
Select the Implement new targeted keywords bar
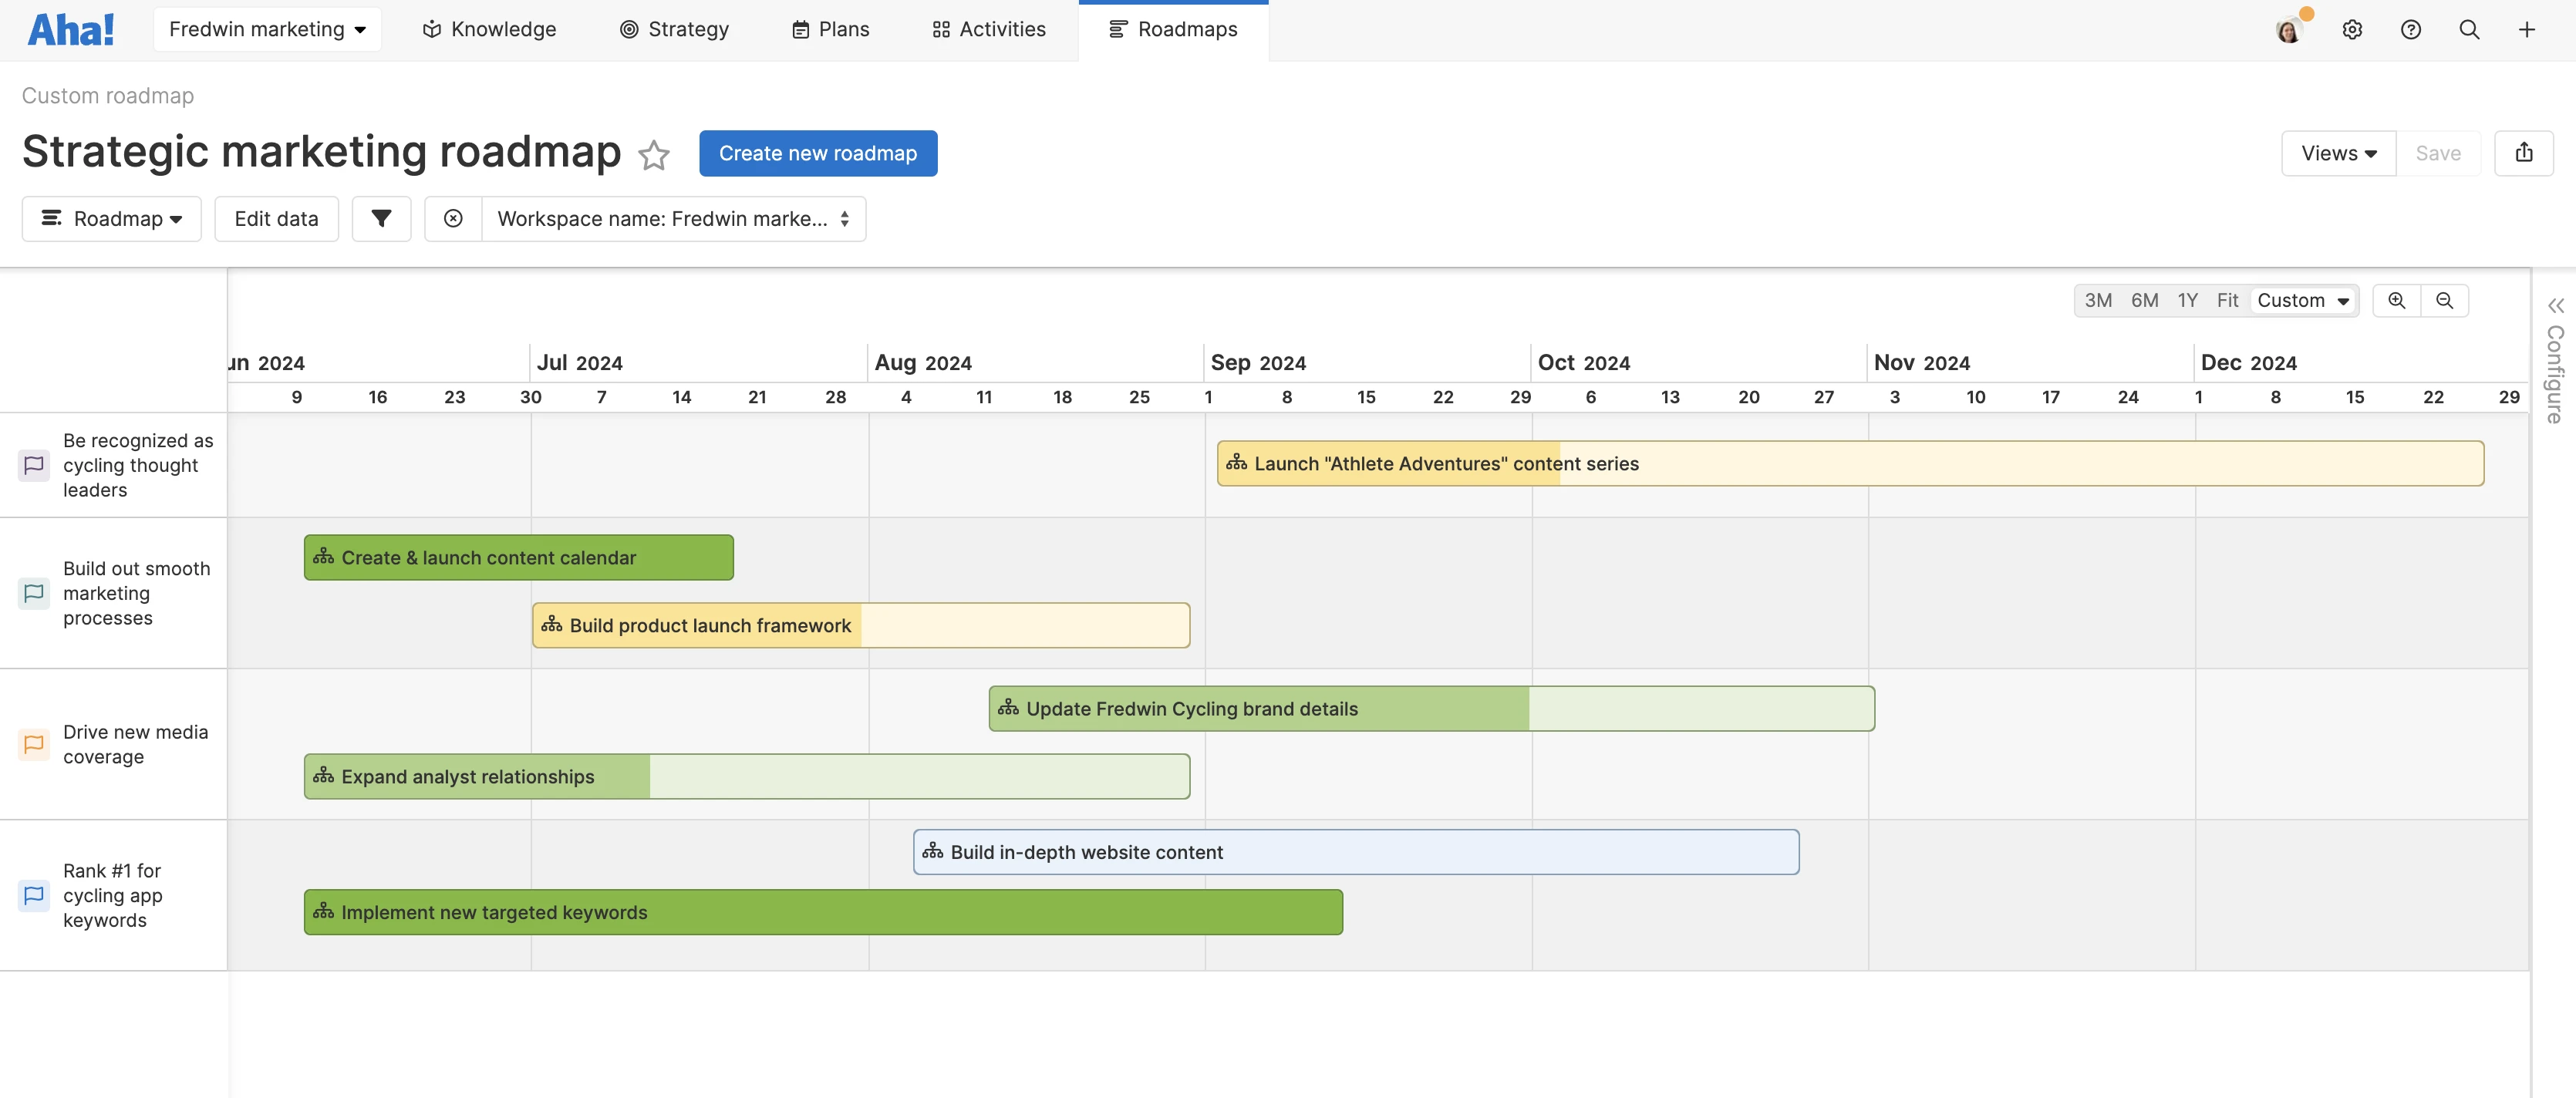(x=822, y=911)
